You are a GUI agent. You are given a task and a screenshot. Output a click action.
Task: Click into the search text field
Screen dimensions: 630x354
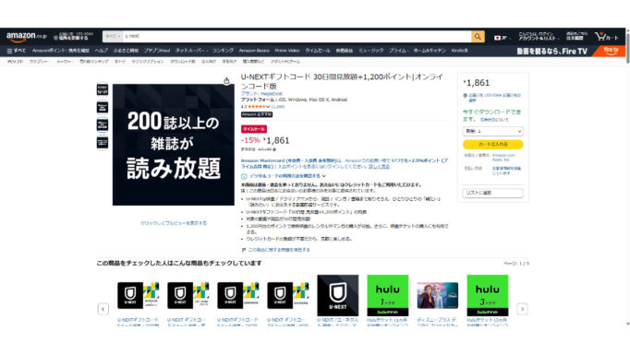tap(297, 37)
